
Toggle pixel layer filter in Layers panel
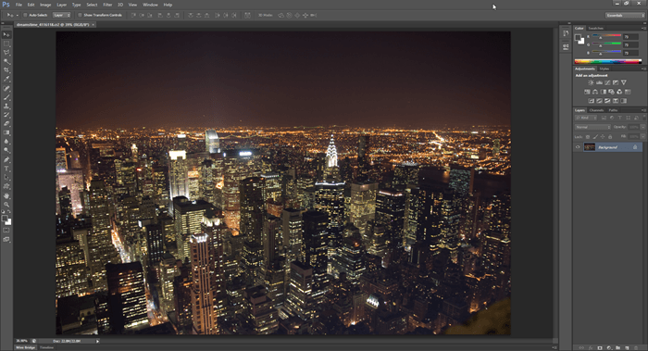[604, 118]
